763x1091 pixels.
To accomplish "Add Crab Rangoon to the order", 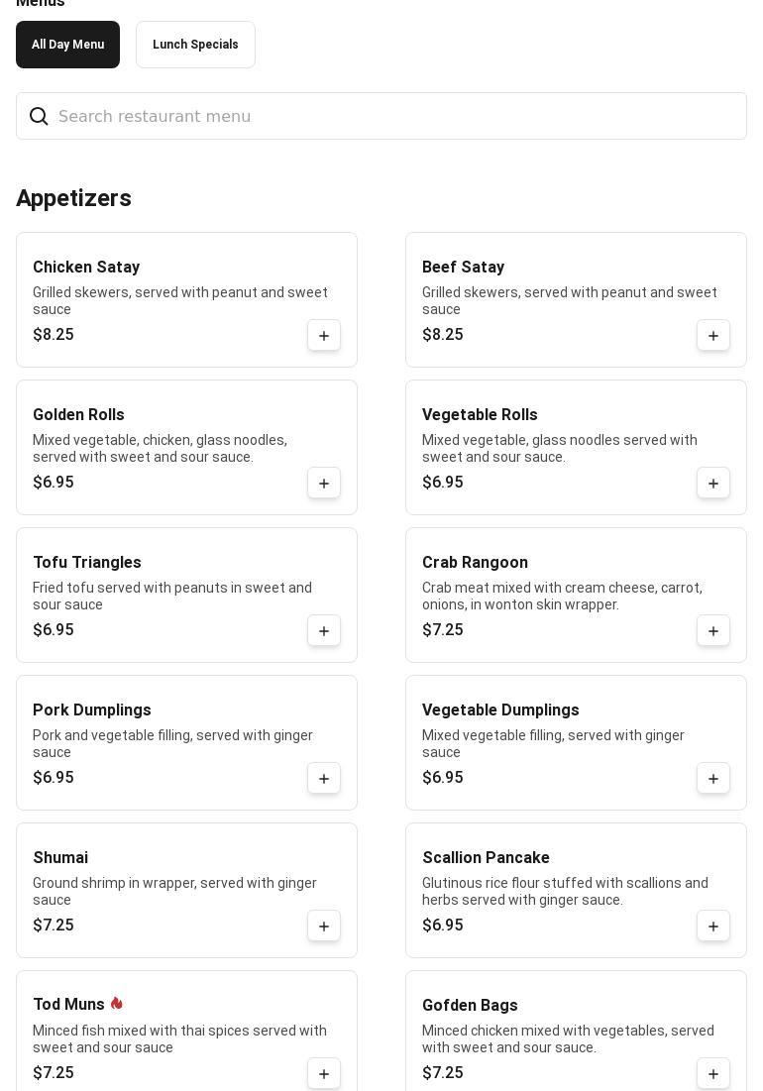I will point(713,631).
